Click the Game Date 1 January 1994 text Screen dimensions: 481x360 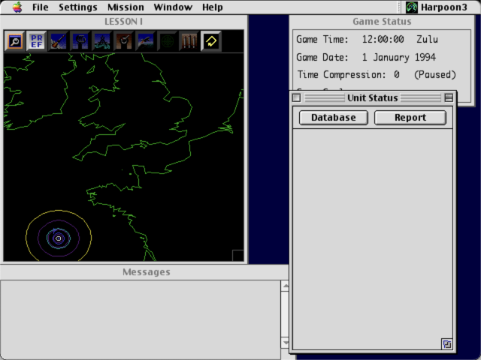[366, 57]
